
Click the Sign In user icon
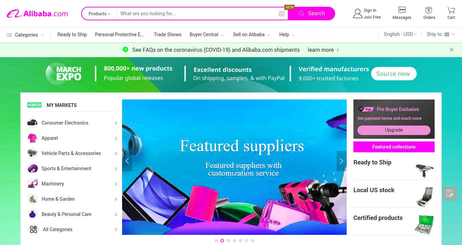(x=357, y=14)
